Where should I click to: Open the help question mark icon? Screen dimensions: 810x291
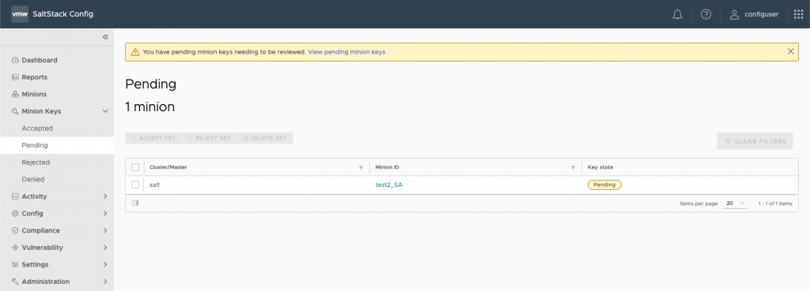[x=706, y=14]
